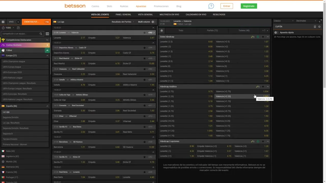The image size is (326, 183).
Task: Click the Entrar login button
Action: pos(227,6)
